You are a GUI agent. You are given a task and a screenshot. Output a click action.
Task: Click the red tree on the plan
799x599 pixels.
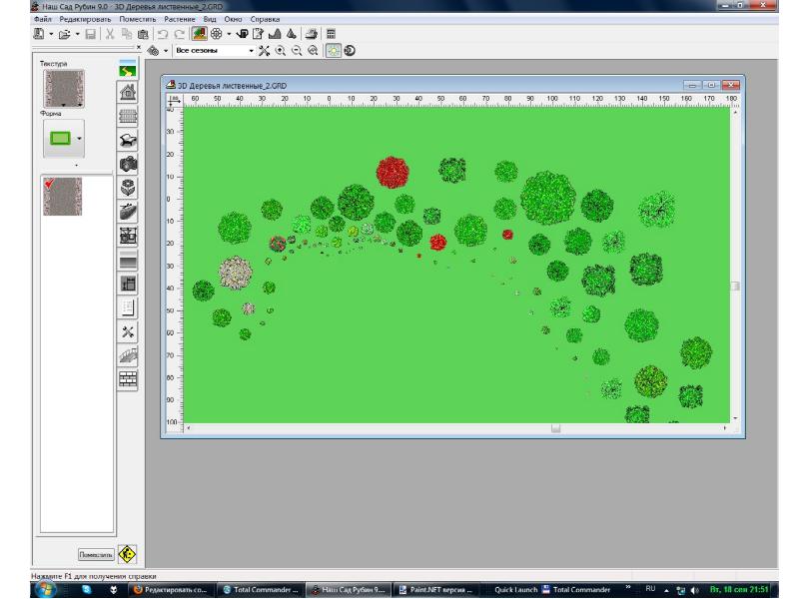tap(393, 172)
